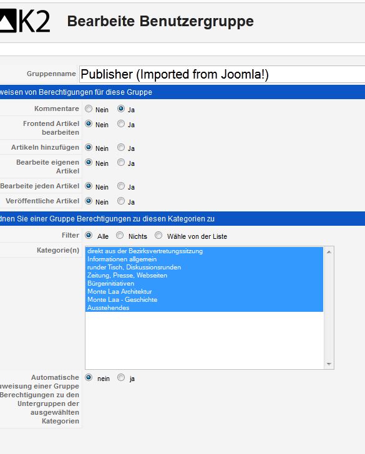Viewport: 365px width, 454px height.
Task: Choose Wähle von der Liste filter
Action: pyautogui.click(x=158, y=235)
